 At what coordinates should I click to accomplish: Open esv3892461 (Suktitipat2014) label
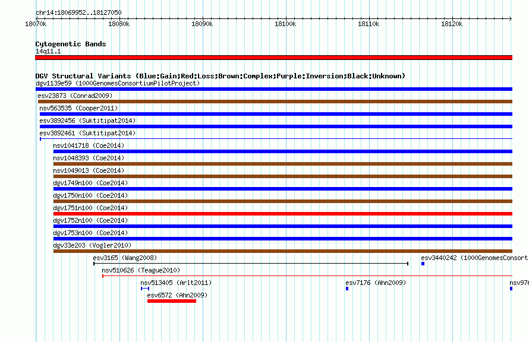pyautogui.click(x=87, y=133)
